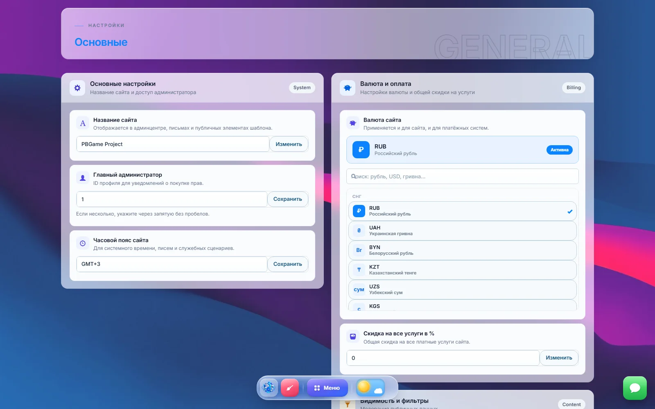Click the funnel icon beside Видимость и фильтры
Image resolution: width=655 pixels, height=409 pixels.
coord(348,404)
